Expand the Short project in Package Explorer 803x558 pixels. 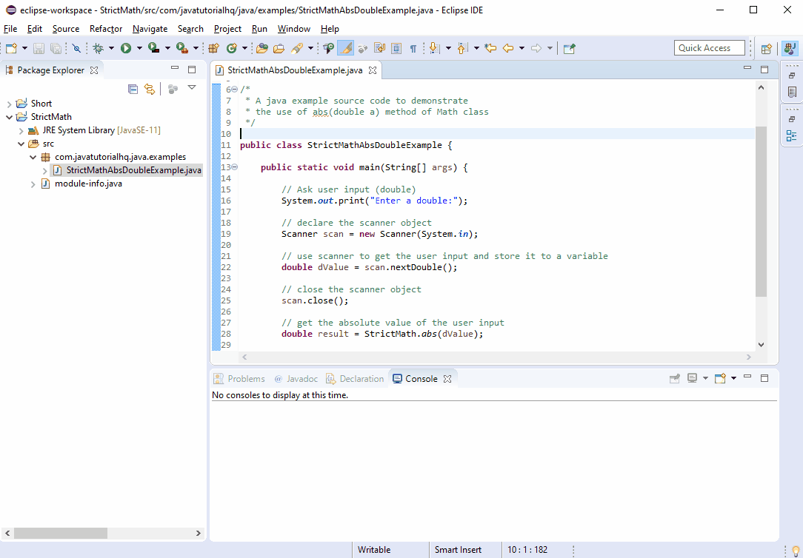pyautogui.click(x=10, y=103)
